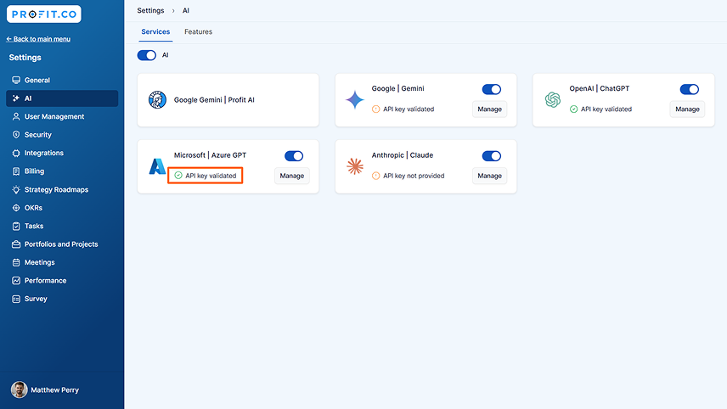Click Manage for Microsoft Azure GPT
The image size is (727, 409).
point(292,176)
